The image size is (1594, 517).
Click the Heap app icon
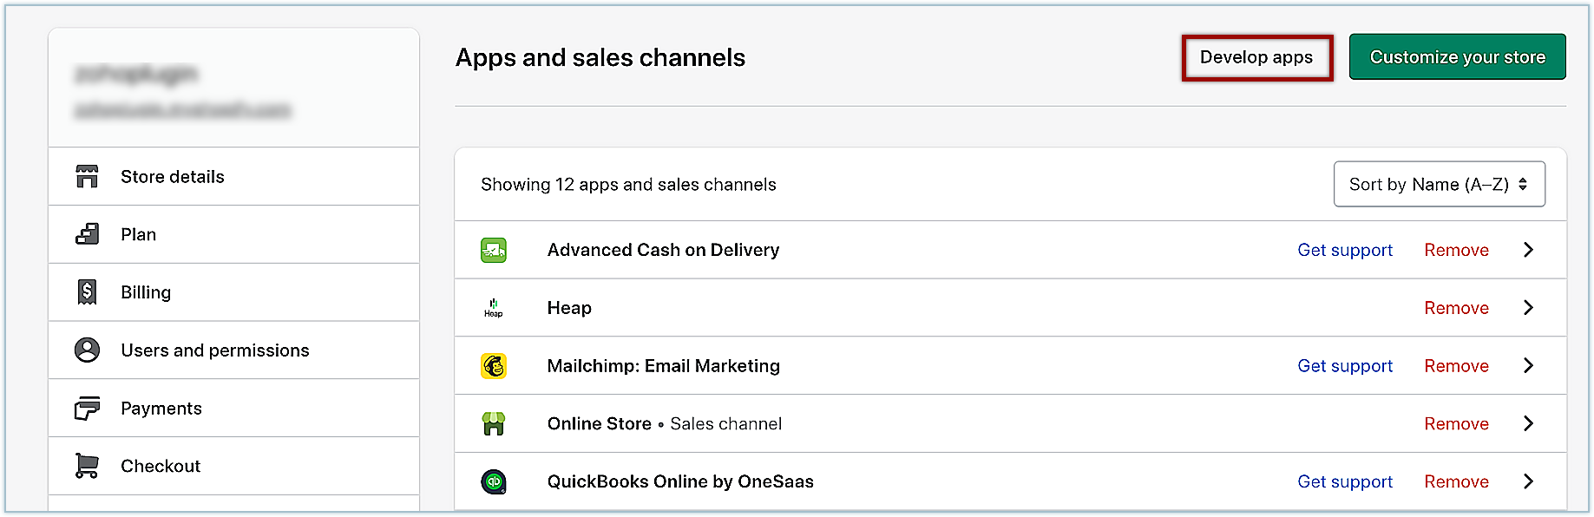pyautogui.click(x=494, y=308)
